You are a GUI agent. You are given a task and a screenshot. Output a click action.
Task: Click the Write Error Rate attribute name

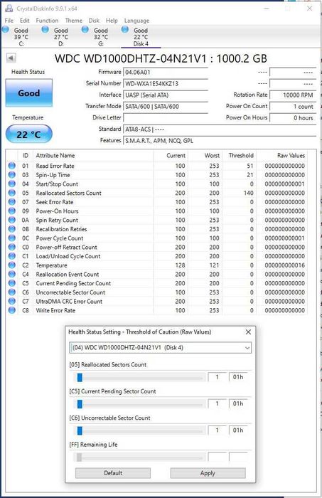(x=55, y=310)
